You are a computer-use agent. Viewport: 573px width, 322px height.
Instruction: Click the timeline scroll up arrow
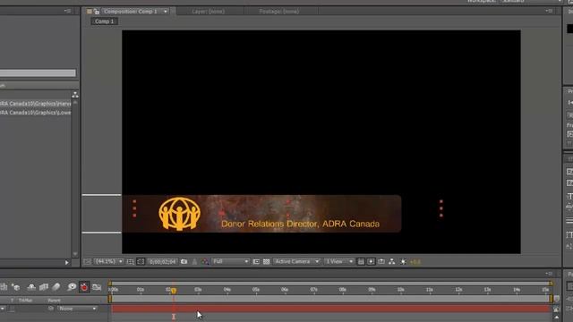[557, 318]
